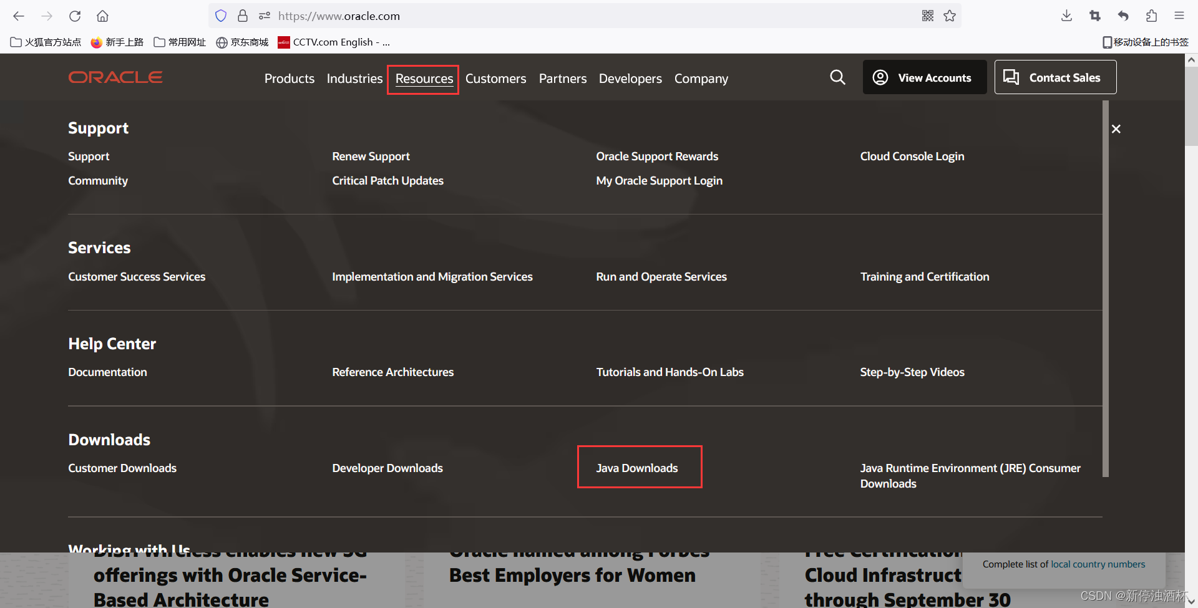Click the page scrollbar up arrow
Viewport: 1198px width, 608px height.
point(1191,60)
